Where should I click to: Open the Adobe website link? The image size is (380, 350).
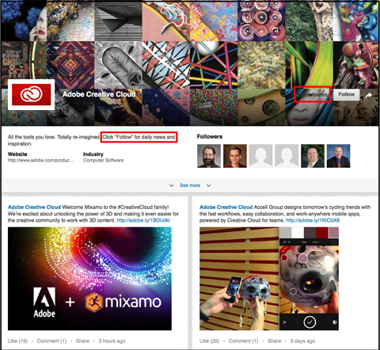[41, 160]
